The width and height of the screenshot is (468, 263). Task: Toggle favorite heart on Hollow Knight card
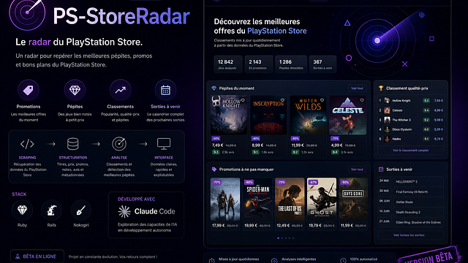tap(243, 100)
